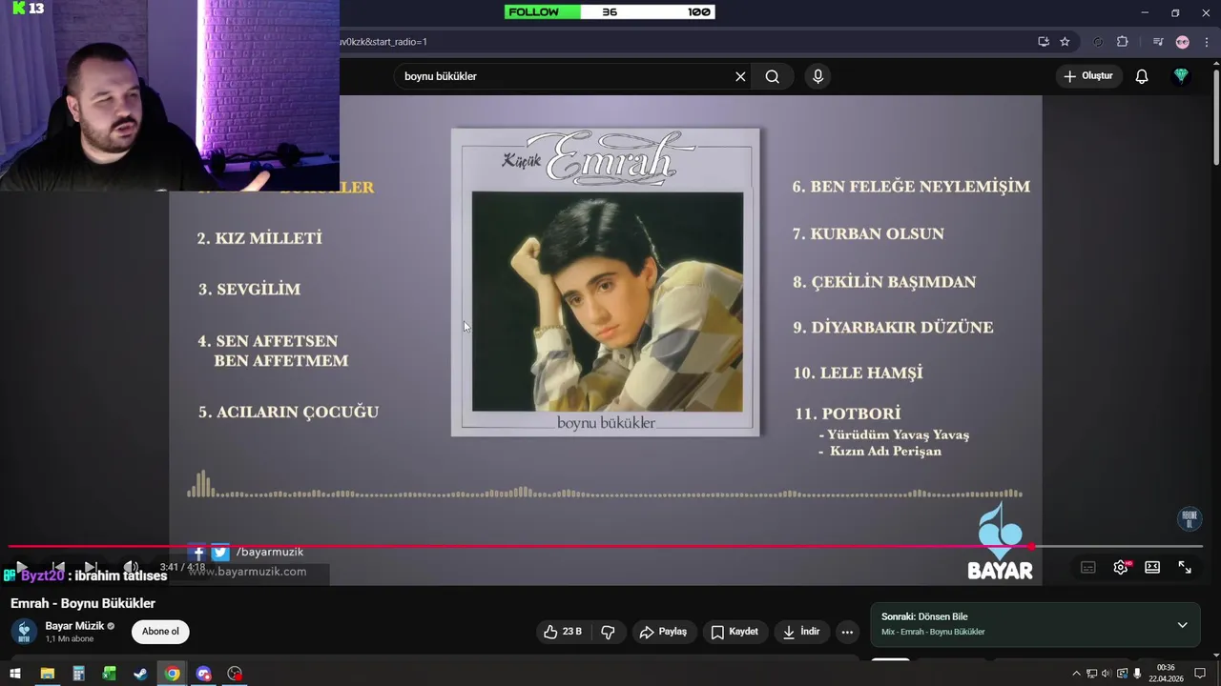Mute the video volume icon

tap(132, 567)
